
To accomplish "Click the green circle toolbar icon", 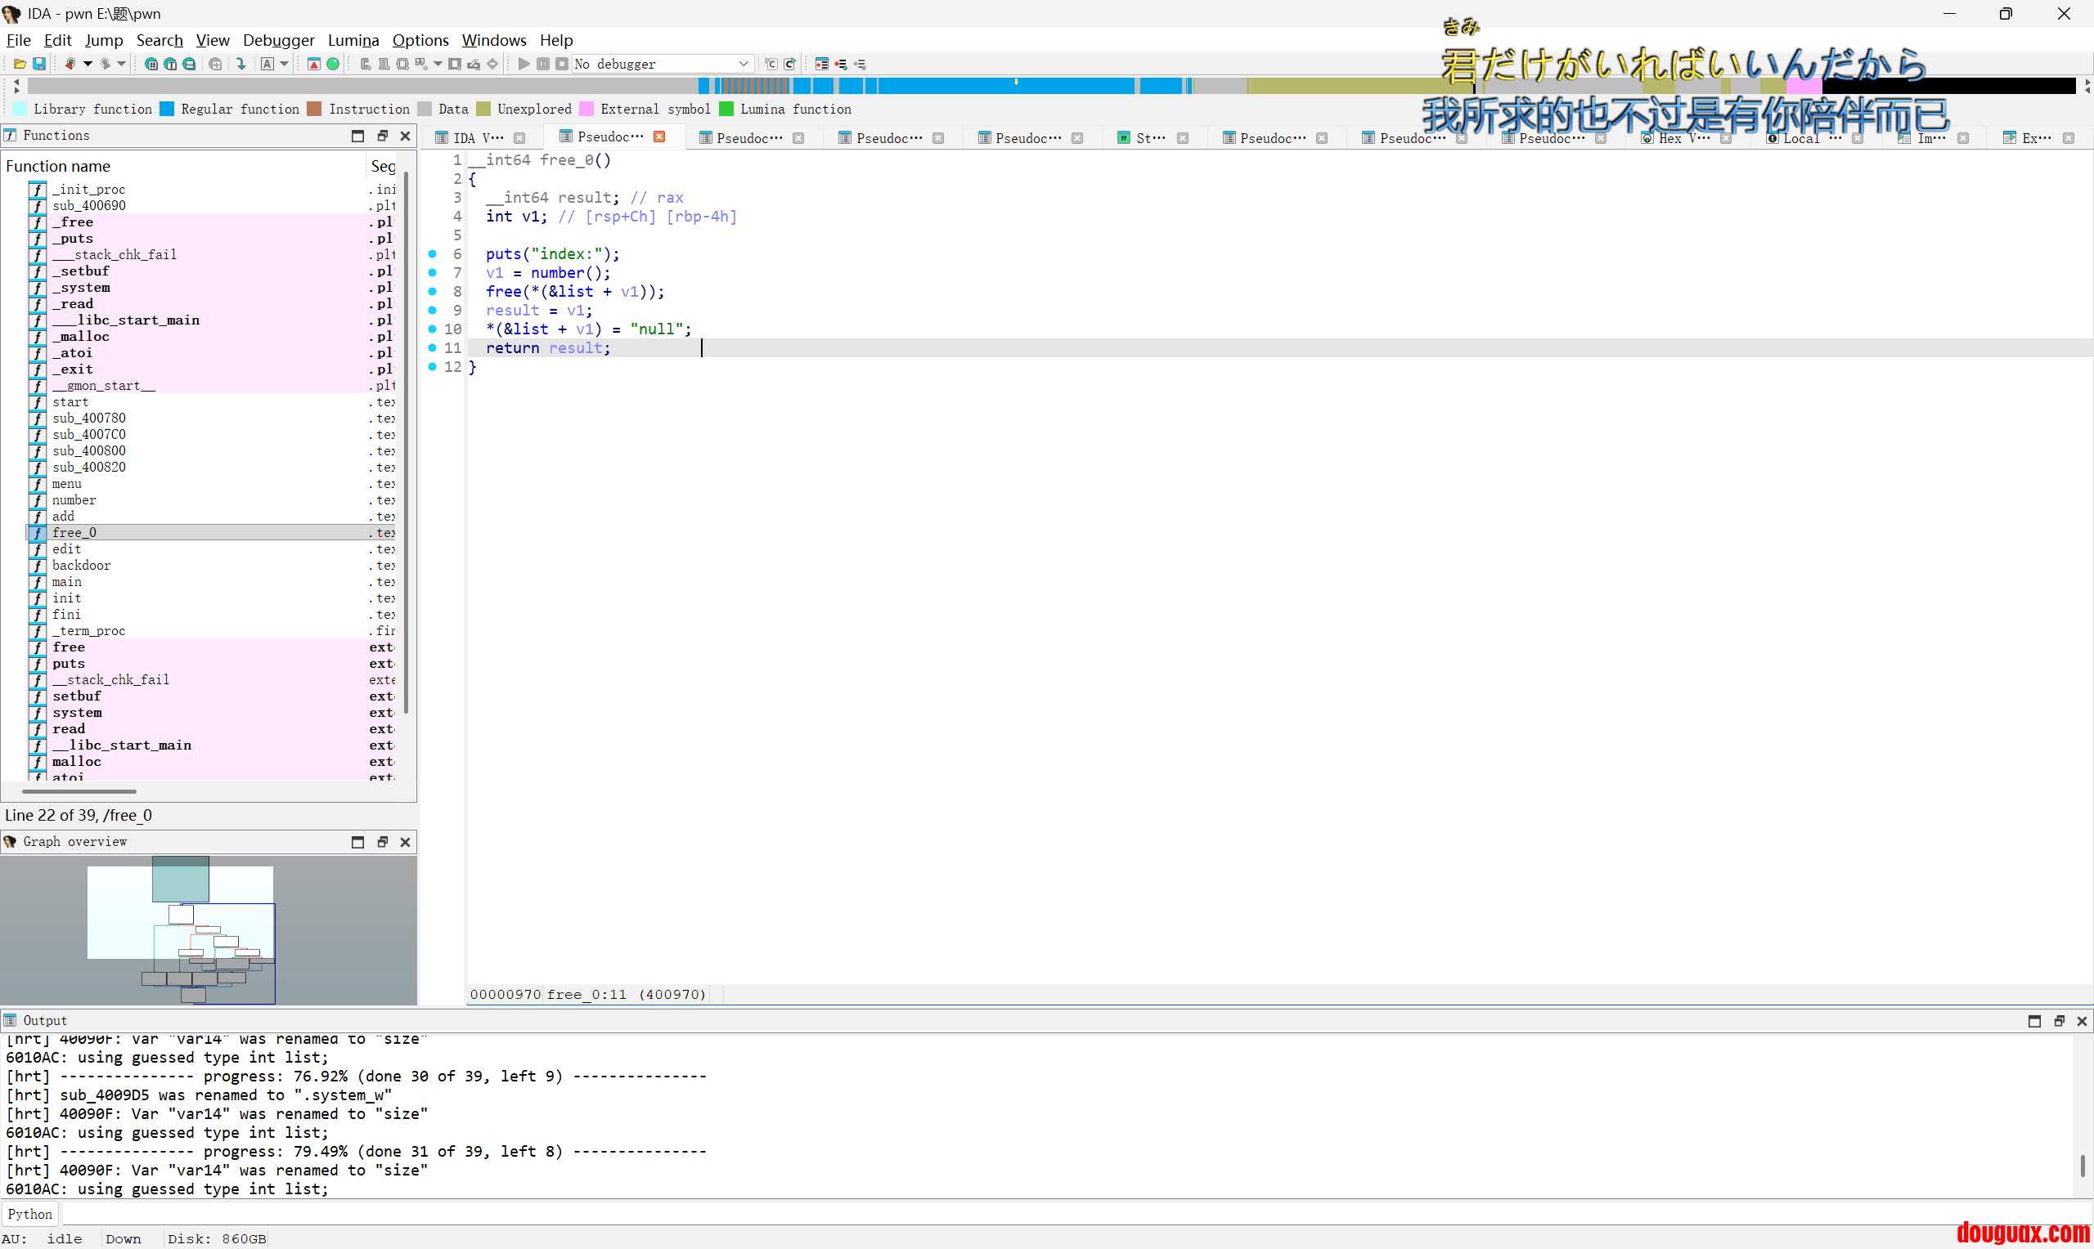I will point(334,64).
